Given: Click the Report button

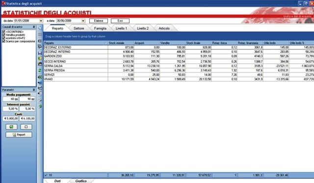Looking at the screenshot, I should click(x=19, y=135).
